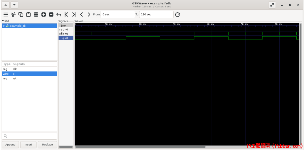The width and height of the screenshot is (304, 150).
Task: Click the From time input field
Action: pos(118,15)
